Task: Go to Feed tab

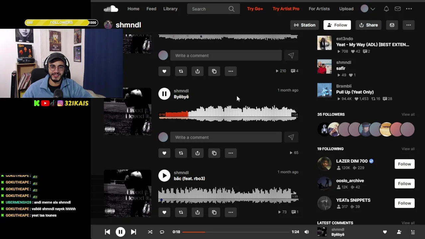Action: pyautogui.click(x=151, y=9)
